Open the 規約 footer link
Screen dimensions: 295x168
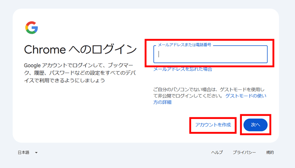coord(270,152)
